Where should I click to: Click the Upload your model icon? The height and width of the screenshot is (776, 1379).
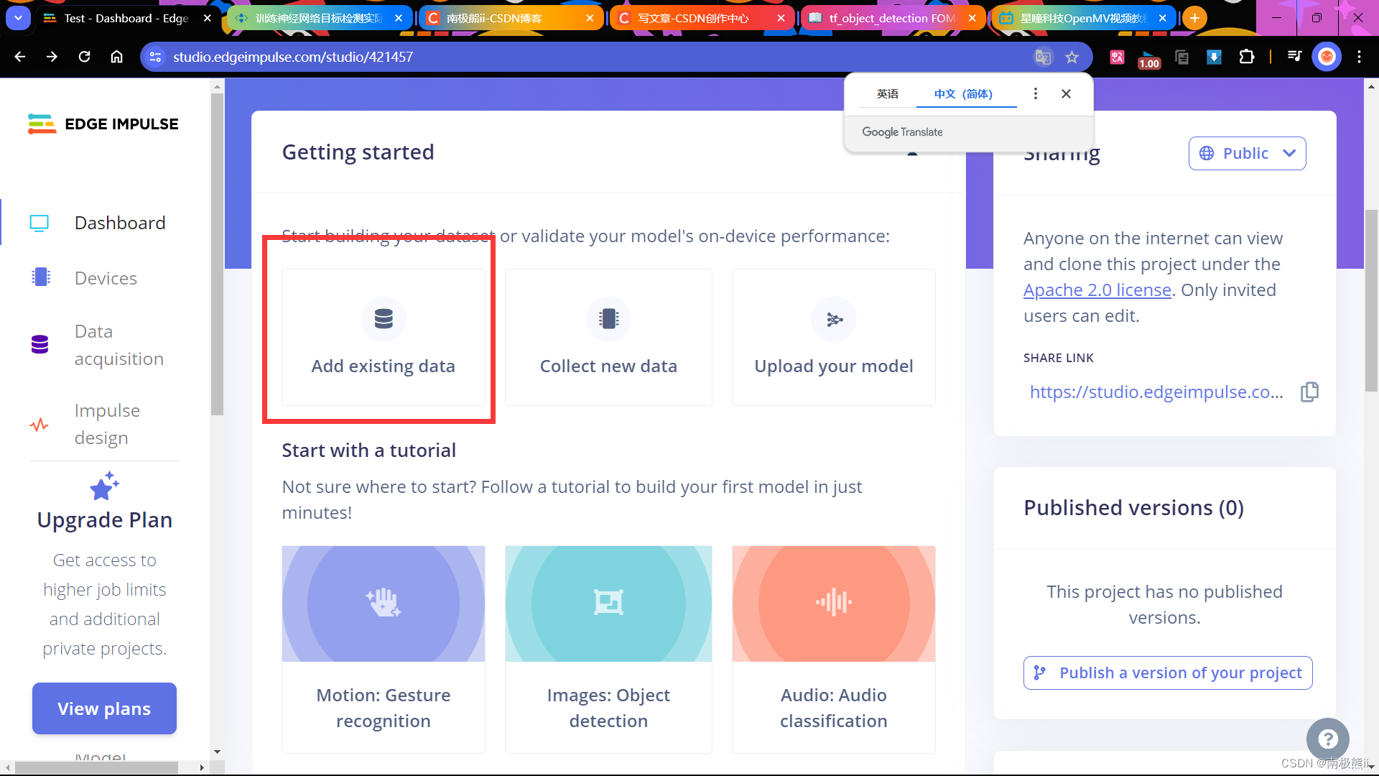coord(834,319)
